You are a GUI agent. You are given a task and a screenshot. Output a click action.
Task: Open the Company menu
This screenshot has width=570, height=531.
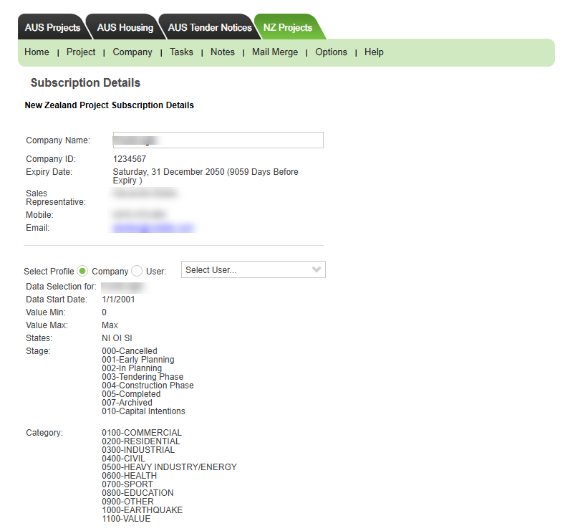click(x=132, y=52)
